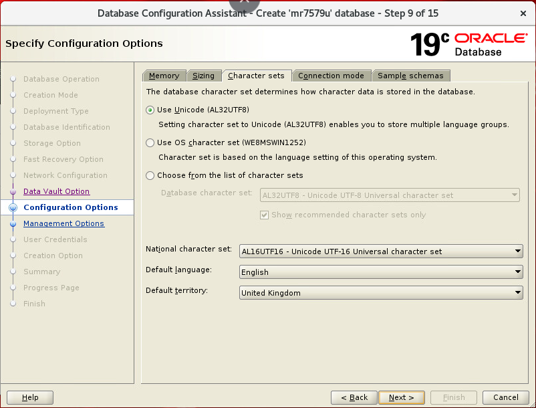
Task: Click the greyed-out Finish button
Action: click(454, 397)
